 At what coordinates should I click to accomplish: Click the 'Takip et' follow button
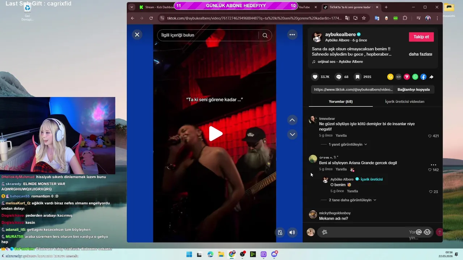(421, 37)
